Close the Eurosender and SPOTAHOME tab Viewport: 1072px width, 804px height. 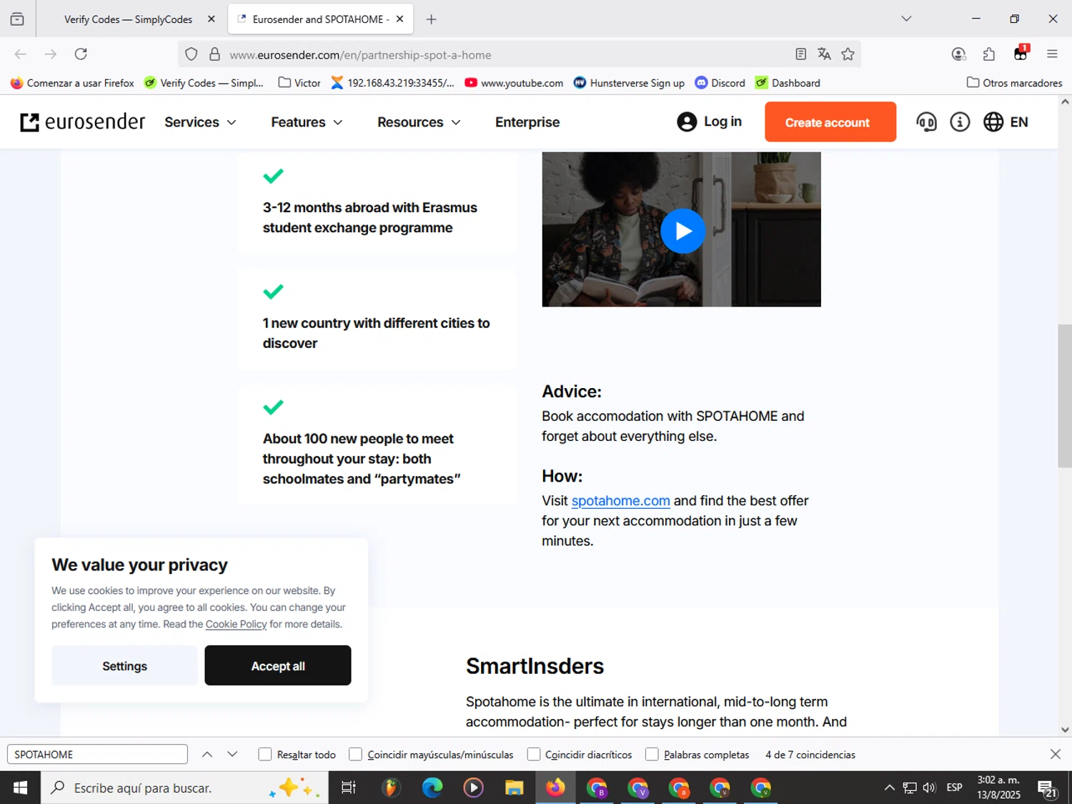[399, 19]
